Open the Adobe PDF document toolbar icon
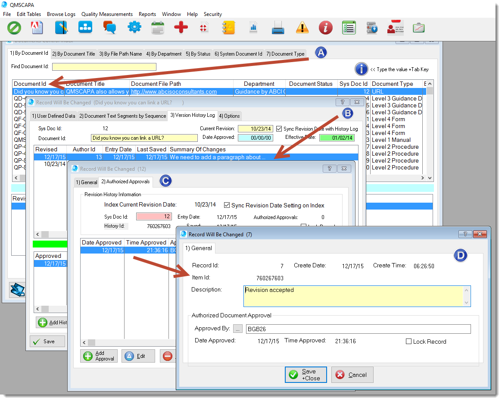 pyautogui.click(x=37, y=28)
